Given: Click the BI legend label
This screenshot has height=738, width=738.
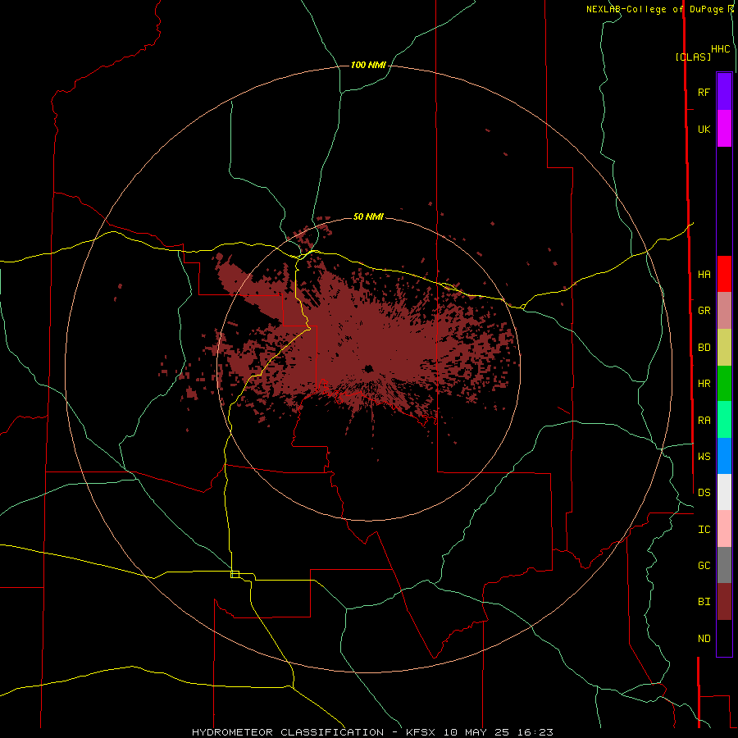Looking at the screenshot, I should 704,602.
